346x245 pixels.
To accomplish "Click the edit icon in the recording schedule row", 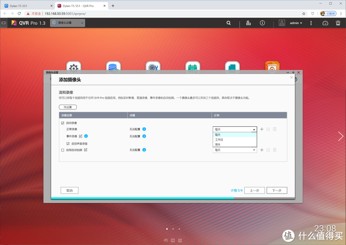I will click(268, 129).
